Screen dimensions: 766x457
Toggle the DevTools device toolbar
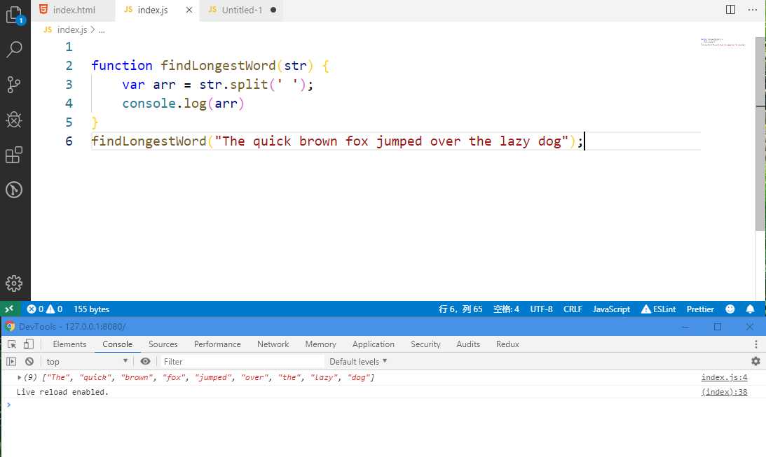29,344
